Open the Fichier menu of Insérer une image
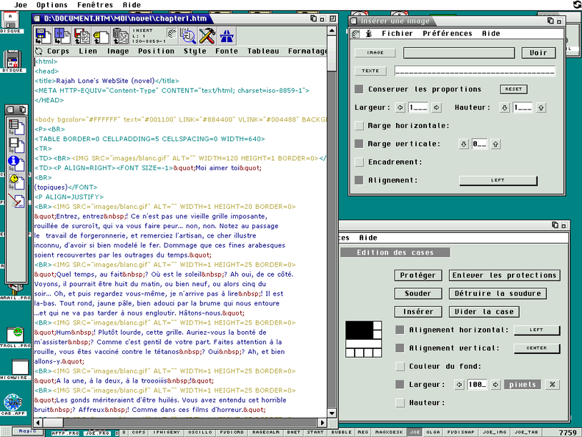This screenshot has width=582, height=437. 398,33
